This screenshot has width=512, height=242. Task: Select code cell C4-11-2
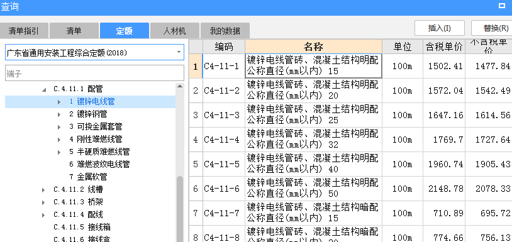point(224,91)
